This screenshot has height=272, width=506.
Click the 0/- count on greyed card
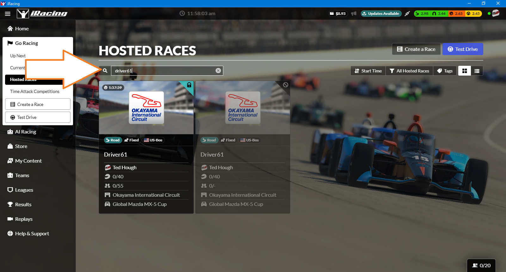click(212, 186)
